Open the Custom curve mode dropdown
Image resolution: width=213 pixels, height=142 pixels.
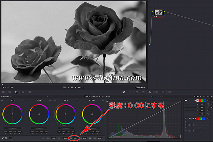coord(198,96)
